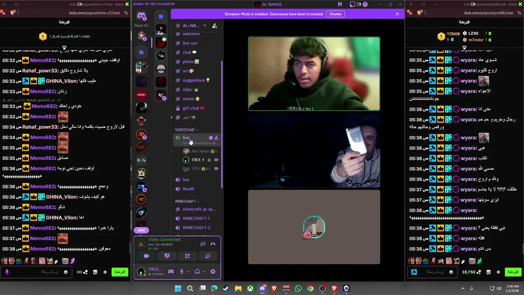
Task: Open emoji picker in left Kick chat
Action: 65,272
